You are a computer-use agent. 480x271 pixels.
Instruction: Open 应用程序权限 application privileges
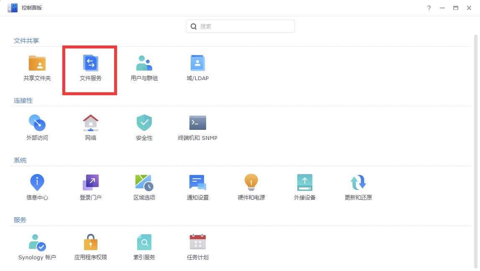coord(90,248)
